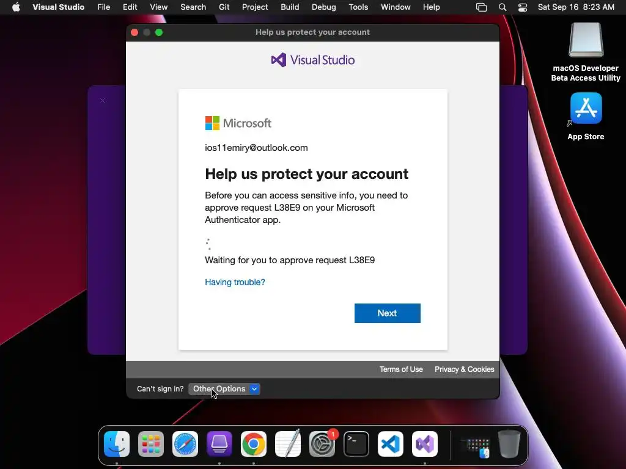This screenshot has height=469, width=626.
Task: Open Control Center in menu bar
Action: click(x=523, y=7)
